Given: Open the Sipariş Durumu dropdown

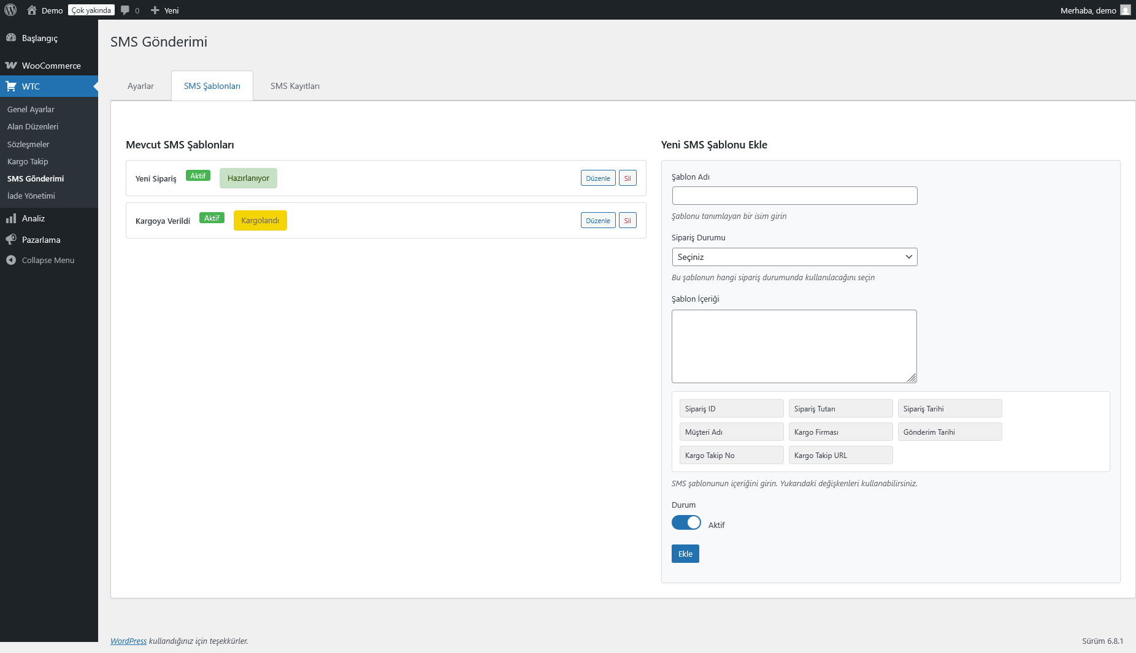Looking at the screenshot, I should [794, 257].
